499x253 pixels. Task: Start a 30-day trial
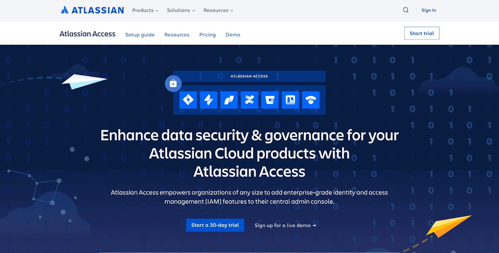[215, 225]
